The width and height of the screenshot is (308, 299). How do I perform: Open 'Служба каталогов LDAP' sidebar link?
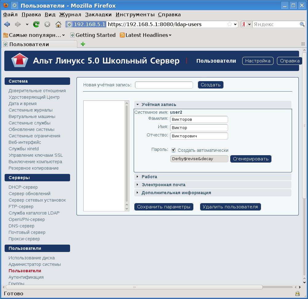click(34, 213)
